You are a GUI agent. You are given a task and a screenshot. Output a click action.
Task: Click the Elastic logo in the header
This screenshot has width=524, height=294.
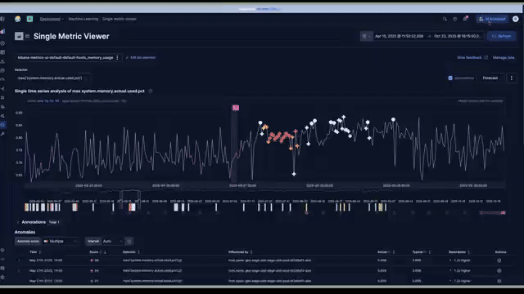[x=18, y=19]
